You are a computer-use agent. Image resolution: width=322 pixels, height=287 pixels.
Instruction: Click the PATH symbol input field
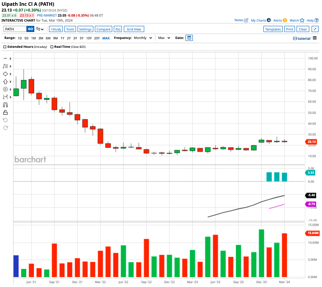click(15, 29)
